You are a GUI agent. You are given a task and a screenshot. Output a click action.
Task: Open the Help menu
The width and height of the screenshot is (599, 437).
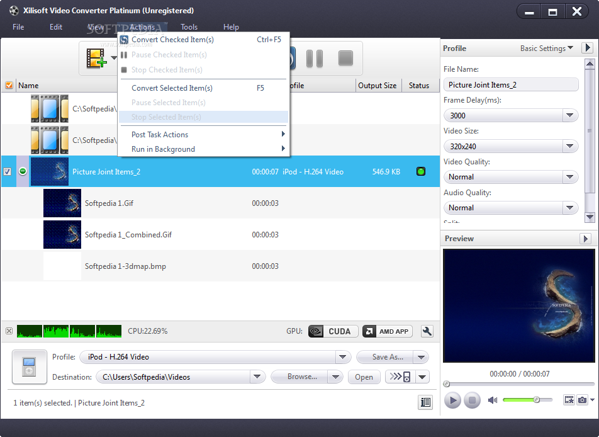click(231, 27)
